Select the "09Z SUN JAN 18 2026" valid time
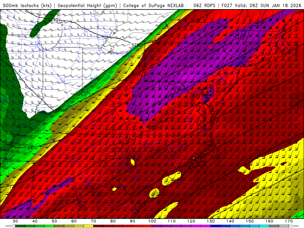 pos(275,6)
